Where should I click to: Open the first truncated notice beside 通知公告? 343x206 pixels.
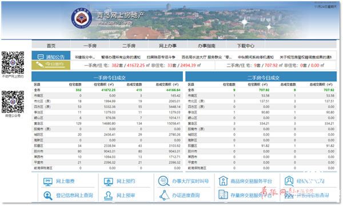point(85,57)
